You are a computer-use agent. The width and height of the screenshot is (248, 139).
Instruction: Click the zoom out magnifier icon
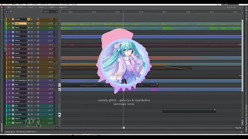pos(236,128)
